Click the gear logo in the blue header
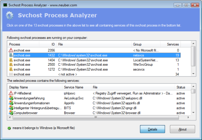This screenshot has width=202, height=140. [x=10, y=15]
